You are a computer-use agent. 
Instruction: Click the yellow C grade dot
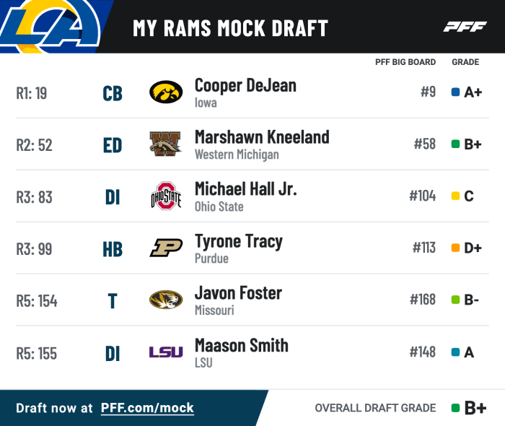pos(455,196)
